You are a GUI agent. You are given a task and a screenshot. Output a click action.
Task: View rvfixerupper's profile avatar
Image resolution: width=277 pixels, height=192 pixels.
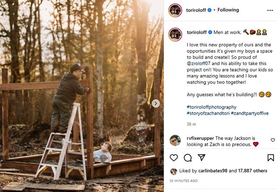175,140
